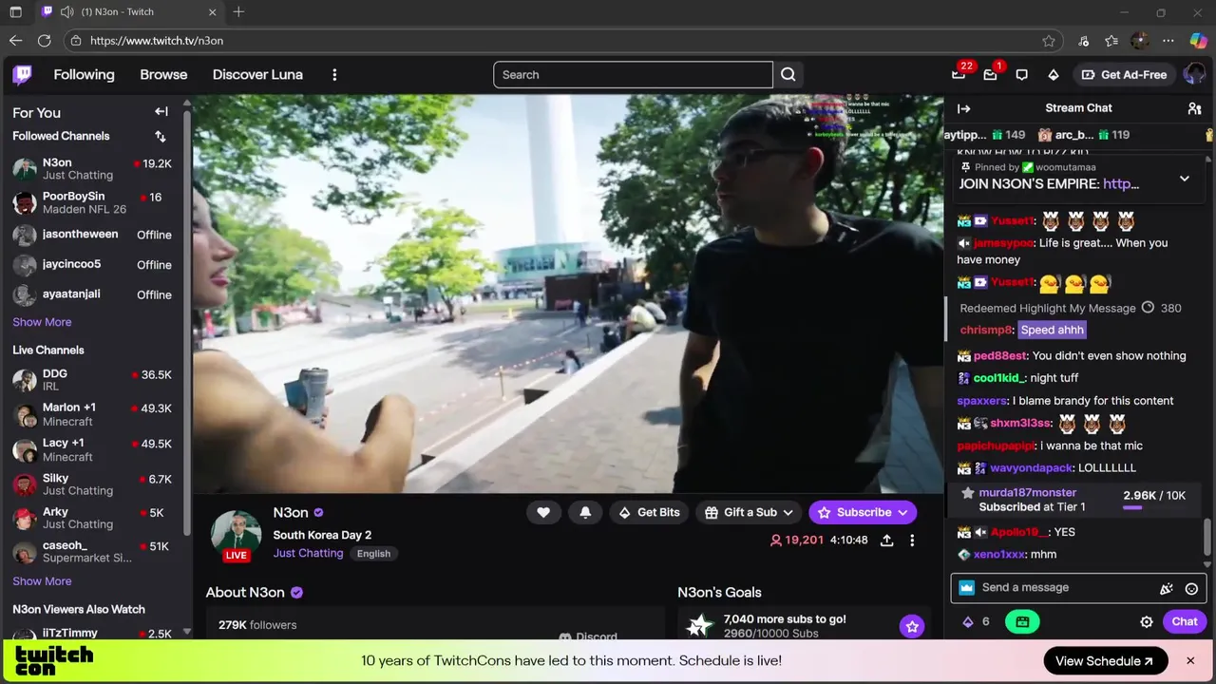Sort followed channels with arrows icon

pos(161,136)
